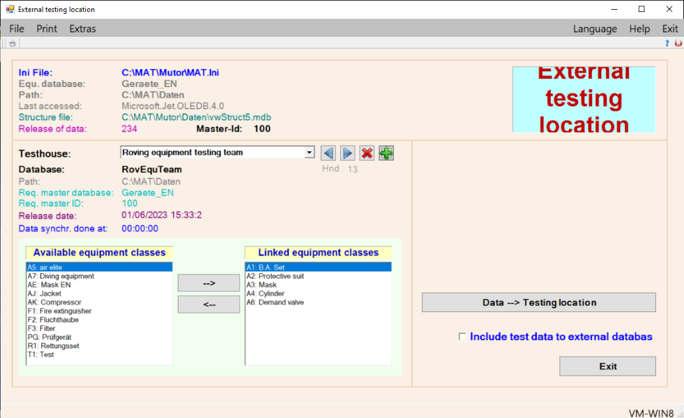
Task: Click the blue question mark help icon
Action: click(x=667, y=43)
